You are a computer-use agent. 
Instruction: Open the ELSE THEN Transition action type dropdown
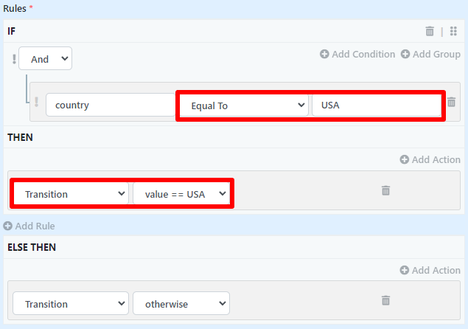click(71, 304)
